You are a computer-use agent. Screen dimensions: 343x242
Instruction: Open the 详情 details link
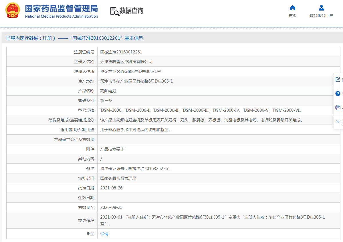click(104, 234)
